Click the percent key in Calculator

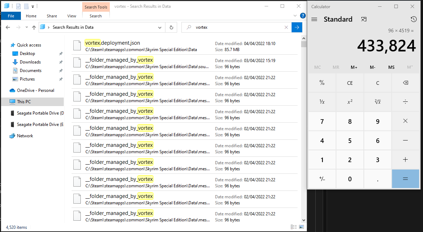click(322, 83)
